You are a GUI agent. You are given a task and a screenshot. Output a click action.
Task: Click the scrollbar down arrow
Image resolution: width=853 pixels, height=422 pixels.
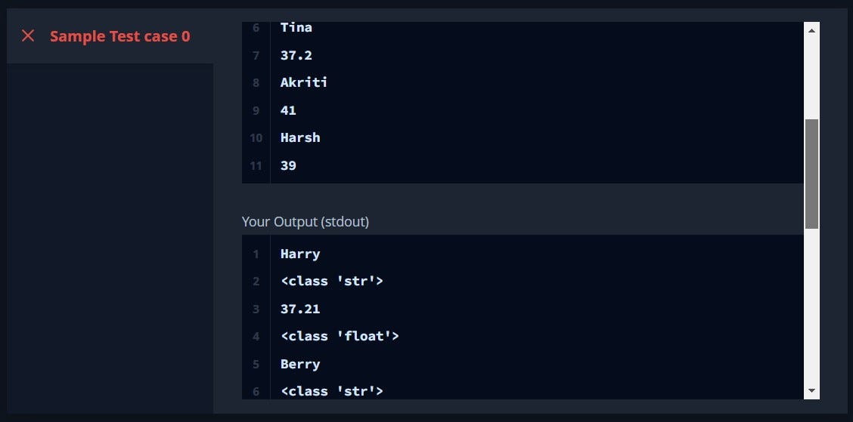[811, 390]
